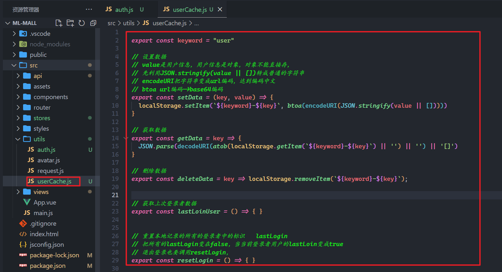The image size is (502, 272).
Task: Select the userCache.js editor tab
Action: (x=192, y=9)
